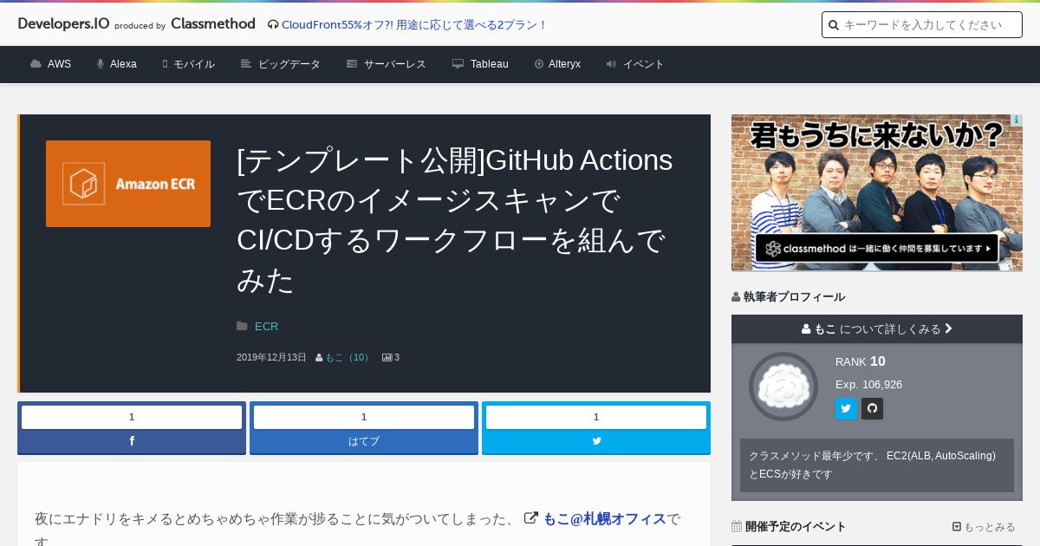Screen dimensions: 1040x546
Task: Click the person icon before author もこ（10）
Action: [x=319, y=357]
